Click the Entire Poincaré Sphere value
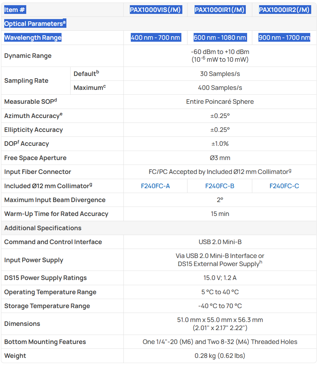 pyautogui.click(x=220, y=102)
